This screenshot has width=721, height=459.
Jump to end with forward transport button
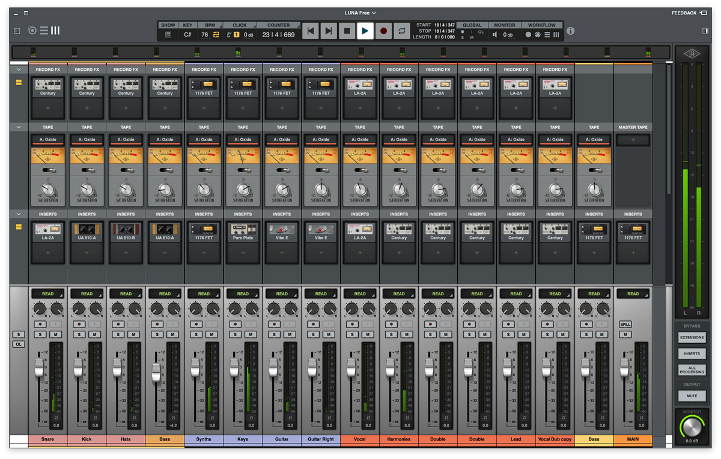[328, 31]
